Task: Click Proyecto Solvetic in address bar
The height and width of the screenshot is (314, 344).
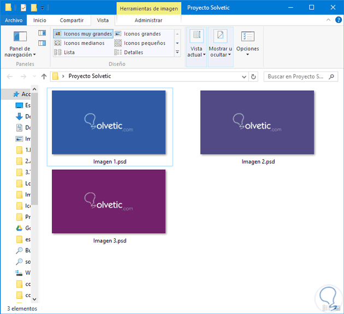Action: click(x=90, y=76)
